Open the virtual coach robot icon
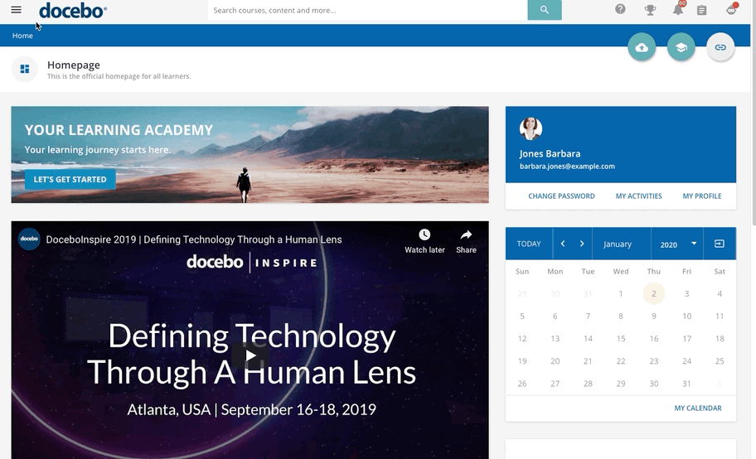The image size is (756, 459). point(731,9)
